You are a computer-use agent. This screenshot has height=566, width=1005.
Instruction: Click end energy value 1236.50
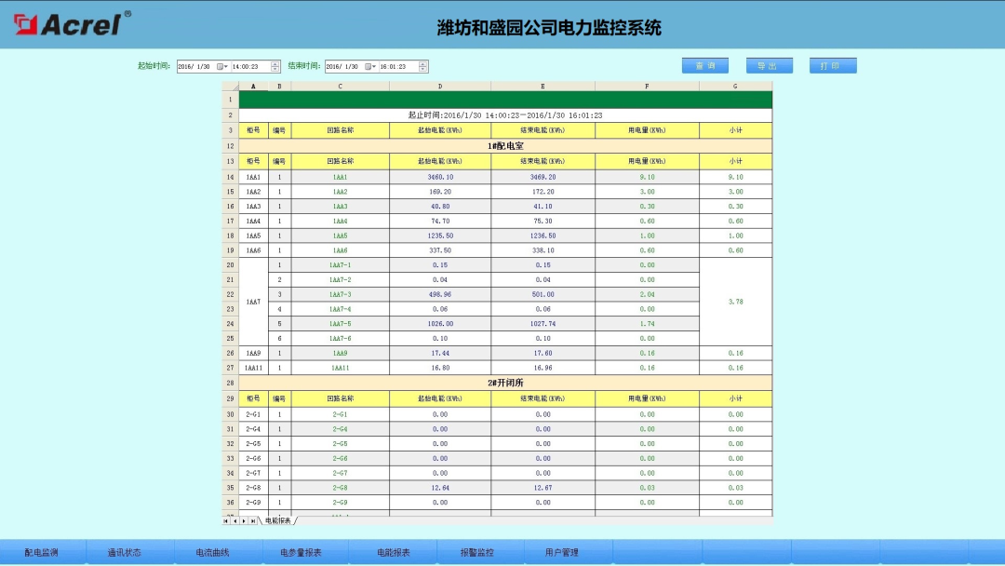543,236
